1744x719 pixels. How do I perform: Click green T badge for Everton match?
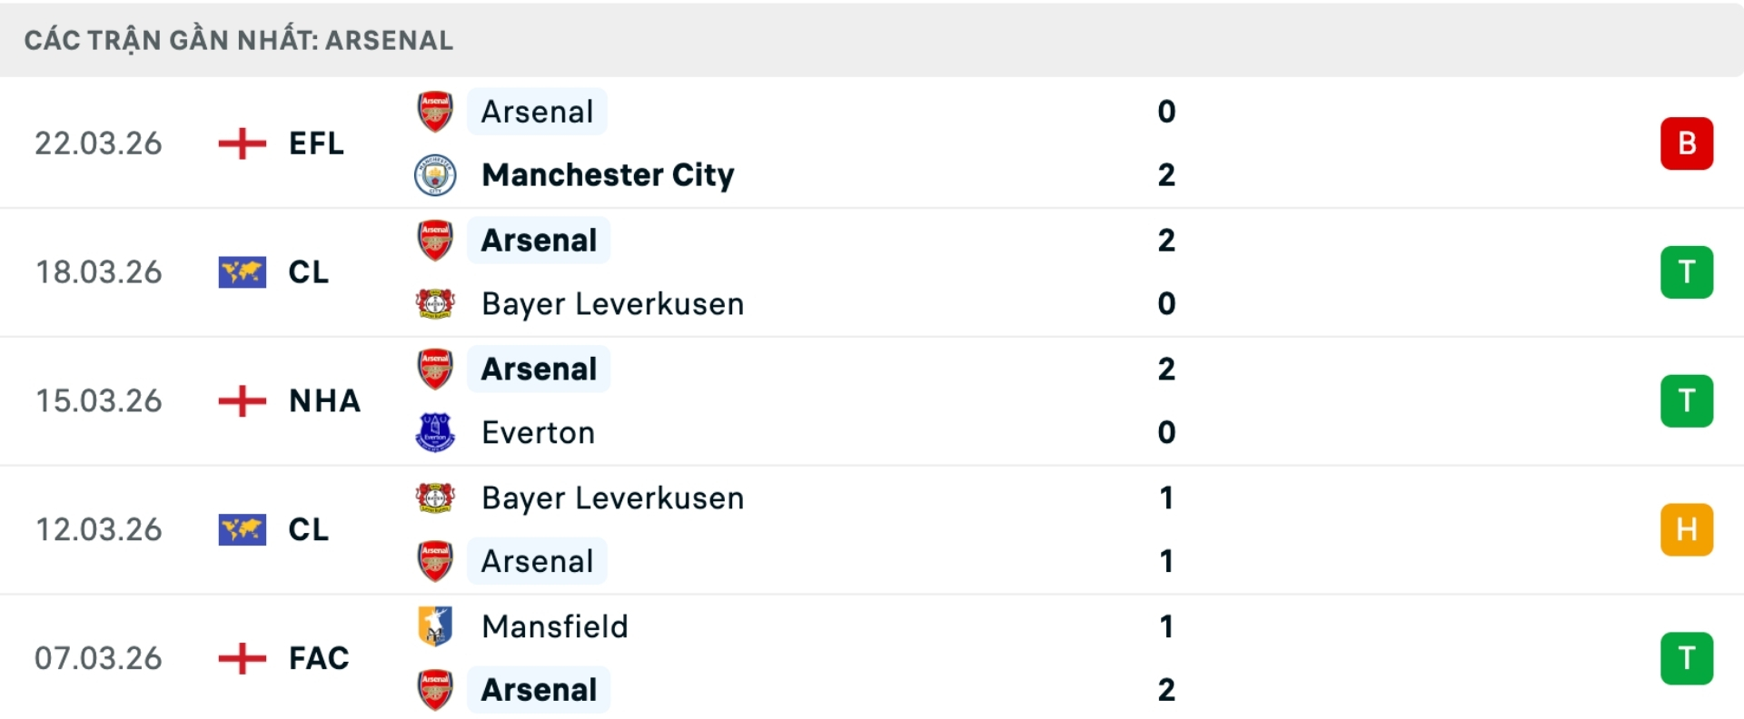pos(1687,400)
